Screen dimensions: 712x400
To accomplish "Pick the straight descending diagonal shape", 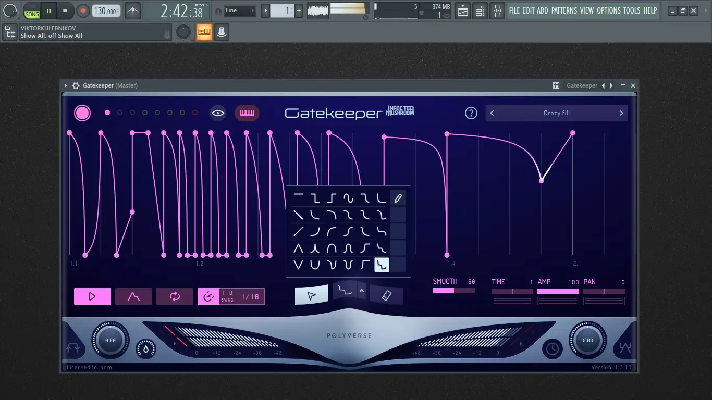I will [298, 215].
